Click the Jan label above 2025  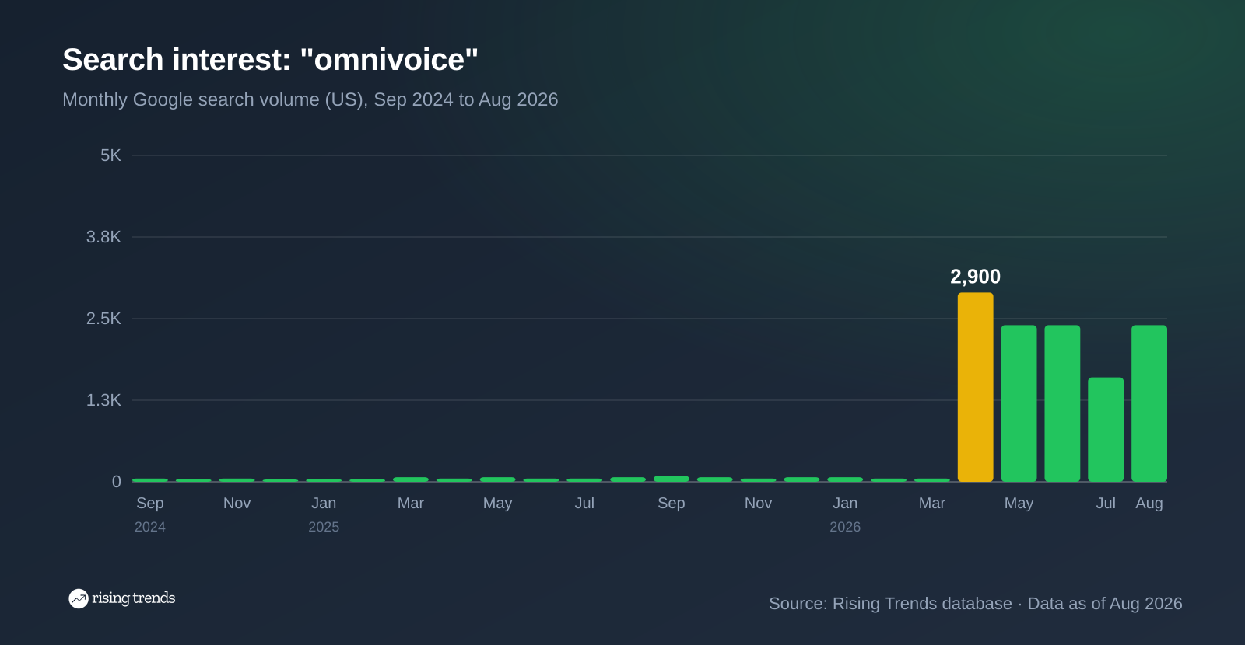pyautogui.click(x=324, y=503)
